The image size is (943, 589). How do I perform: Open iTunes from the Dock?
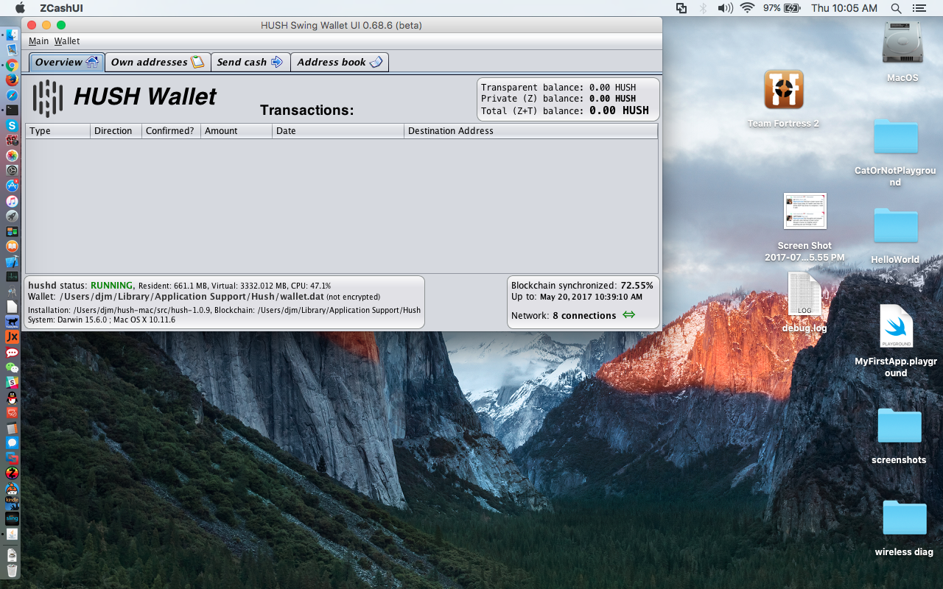coord(12,201)
